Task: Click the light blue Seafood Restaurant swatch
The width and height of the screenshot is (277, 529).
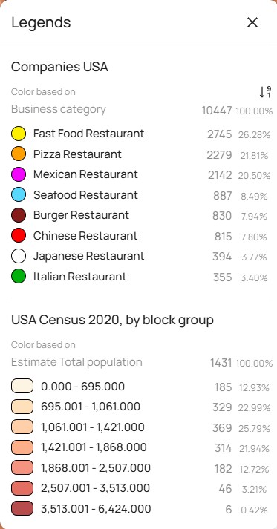Action: click(x=19, y=195)
